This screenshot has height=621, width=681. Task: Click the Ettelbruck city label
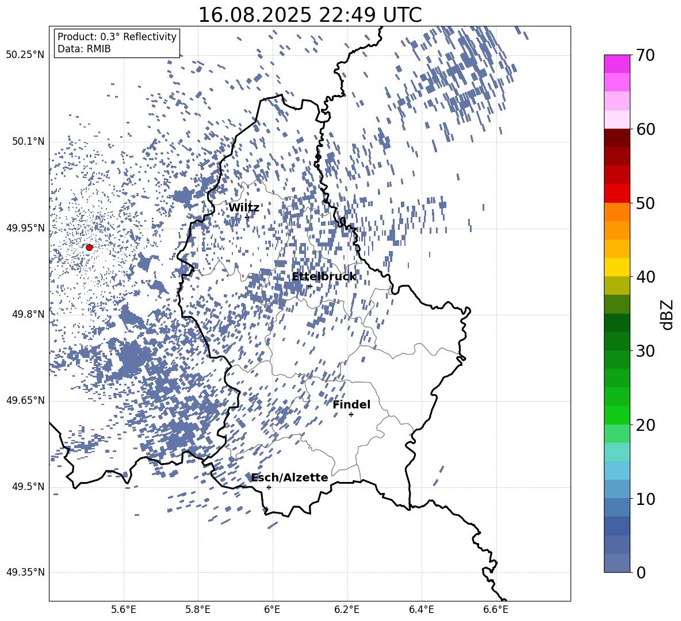click(x=324, y=277)
